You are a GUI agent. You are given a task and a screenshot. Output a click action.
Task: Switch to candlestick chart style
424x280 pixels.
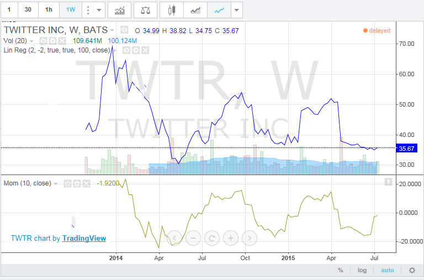coord(172,10)
